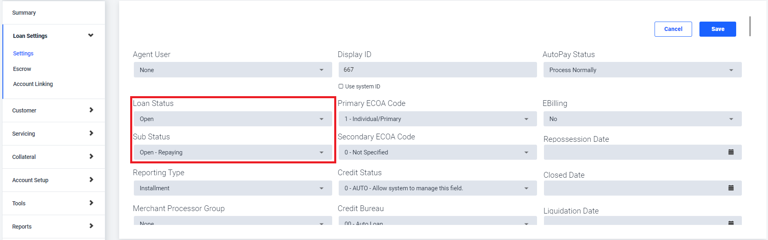Expand the Servicing section arrow
The width and height of the screenshot is (768, 240).
[91, 133]
